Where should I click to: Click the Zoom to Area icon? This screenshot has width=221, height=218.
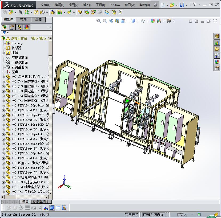coord(105,21)
